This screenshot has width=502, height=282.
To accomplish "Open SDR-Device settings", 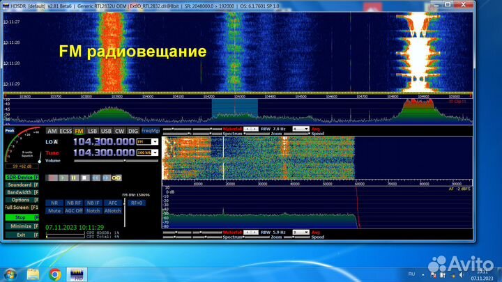I will pyautogui.click(x=22, y=177).
